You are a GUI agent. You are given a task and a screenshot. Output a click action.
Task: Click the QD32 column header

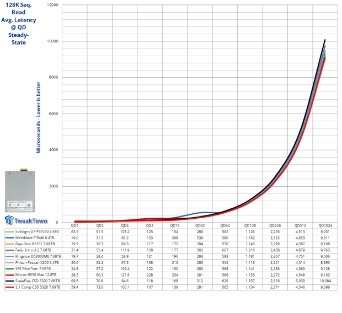click(200, 225)
